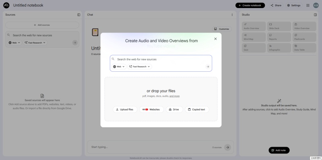Submit search arrow in the dialog
Image resolution: width=322 pixels, height=160 pixels.
[208, 66]
